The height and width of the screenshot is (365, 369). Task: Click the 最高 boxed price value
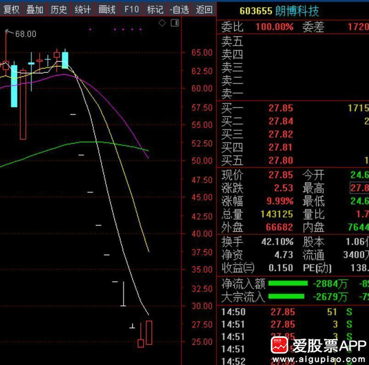360,188
